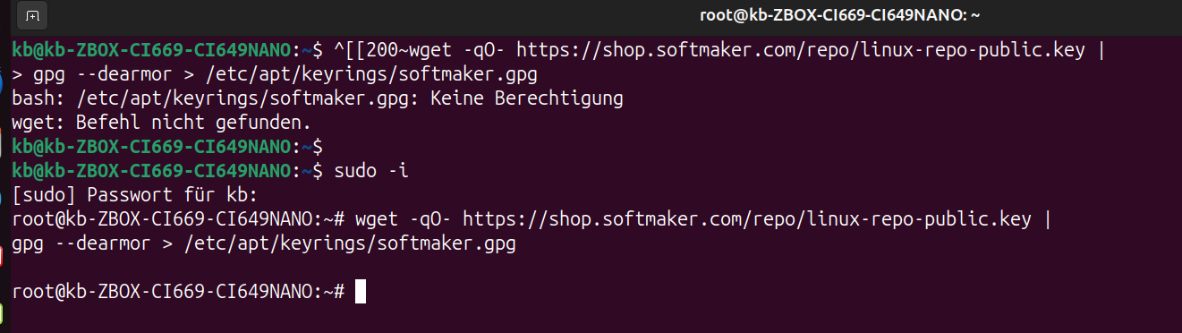Click the '[sudo] Passwort für kb:' line
Image resolution: width=1182 pixels, height=333 pixels.
pyautogui.click(x=136, y=195)
